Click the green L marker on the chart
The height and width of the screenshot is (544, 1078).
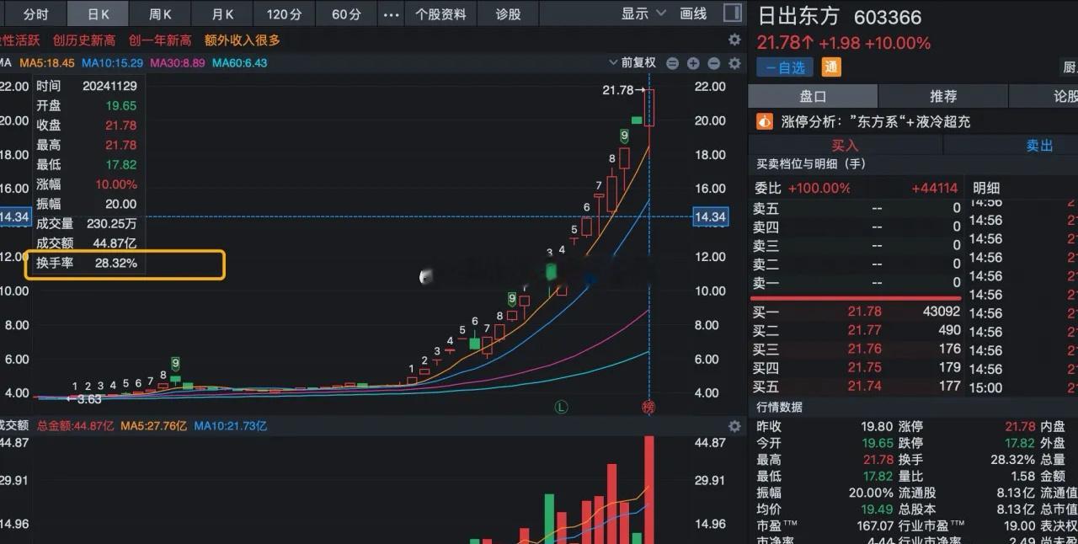click(x=561, y=407)
